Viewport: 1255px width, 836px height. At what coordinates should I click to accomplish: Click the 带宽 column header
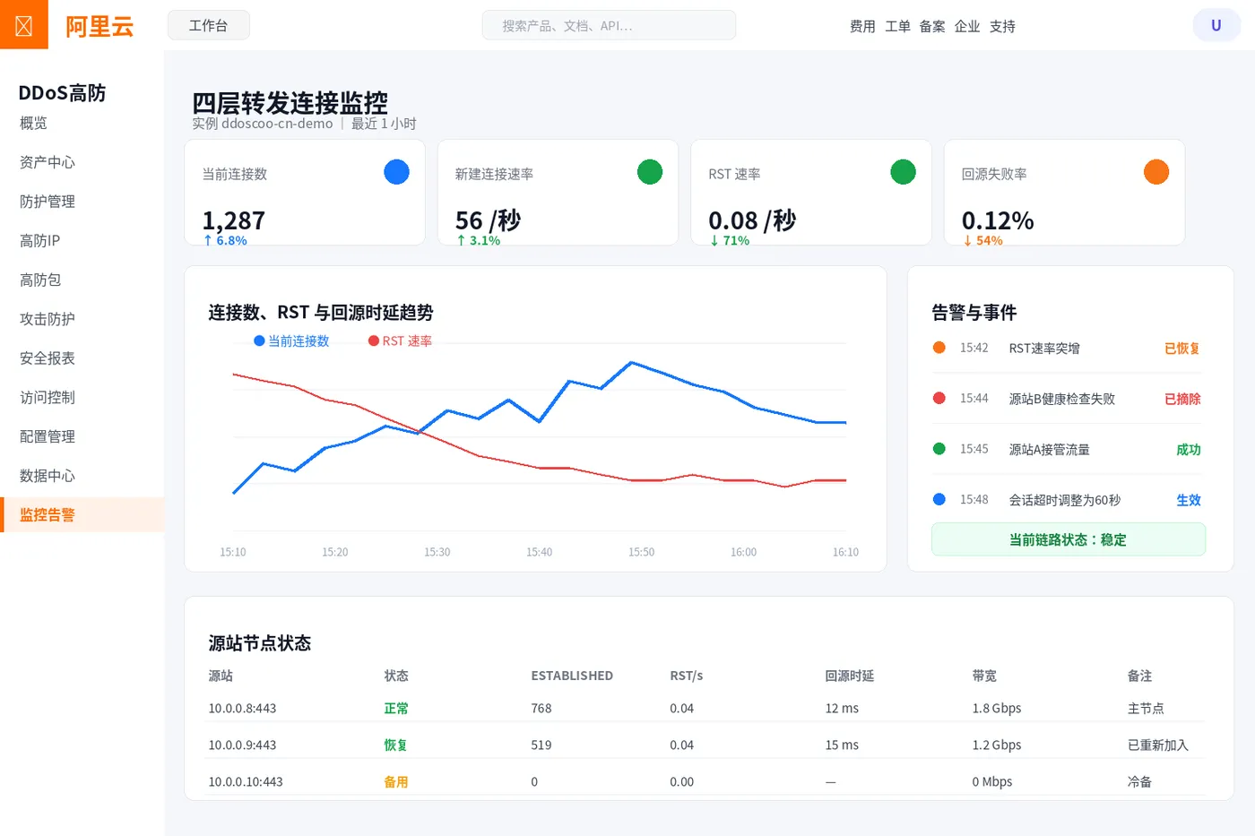(x=984, y=676)
